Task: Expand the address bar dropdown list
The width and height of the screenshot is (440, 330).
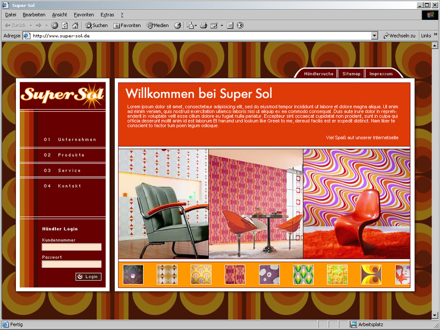Action: point(374,36)
